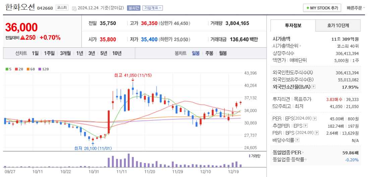Screen dimensions: 368x177
Task: Click the 저가 value 35,400
Action: point(149,39)
